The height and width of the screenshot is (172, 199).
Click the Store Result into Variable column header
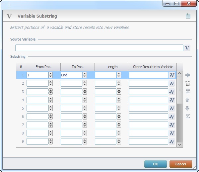point(153,67)
